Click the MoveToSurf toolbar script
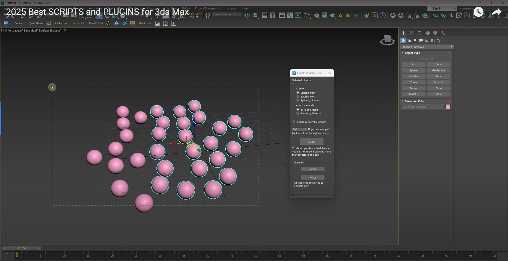This screenshot has height=261, width=508. click(96, 23)
